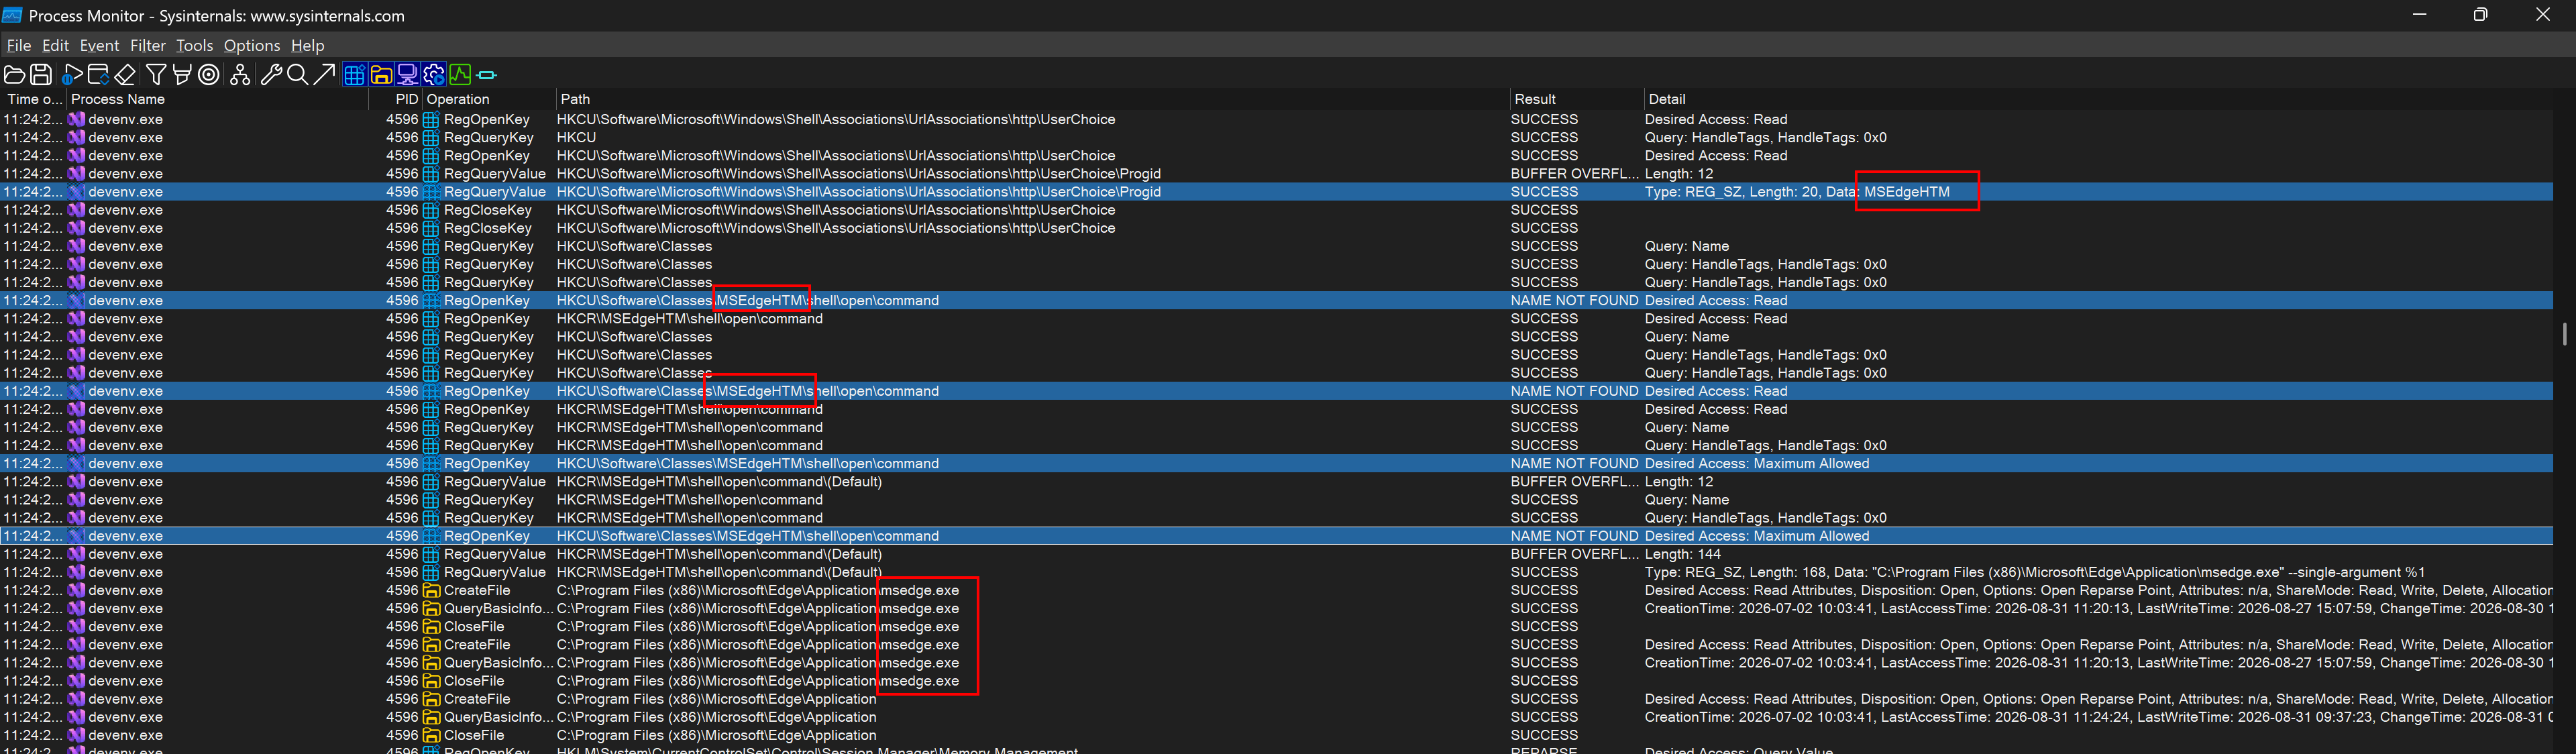Click detail containing msedge.exe --single-argument %1
2576x754 pixels.
point(2035,572)
